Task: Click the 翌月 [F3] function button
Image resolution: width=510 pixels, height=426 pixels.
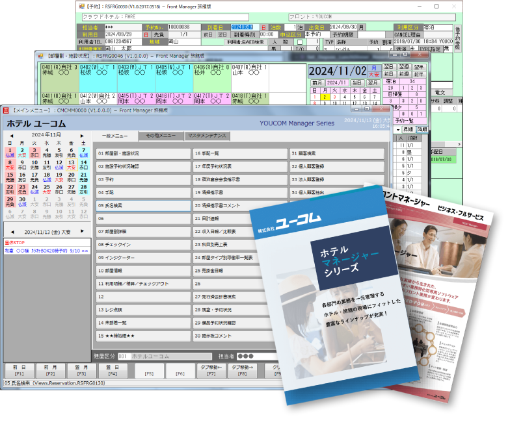Action: point(82,370)
